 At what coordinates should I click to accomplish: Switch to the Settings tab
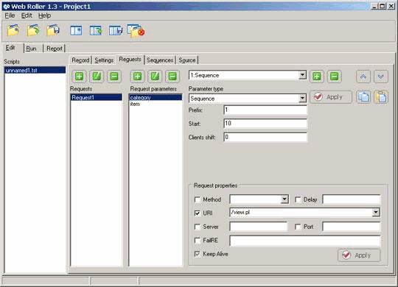(x=104, y=60)
